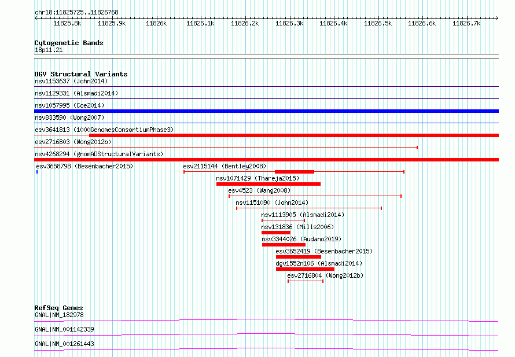Screen dimensions: 515x357
Task: Click the ruler's right arrow end
Action: pyautogui.click(x=497, y=19)
